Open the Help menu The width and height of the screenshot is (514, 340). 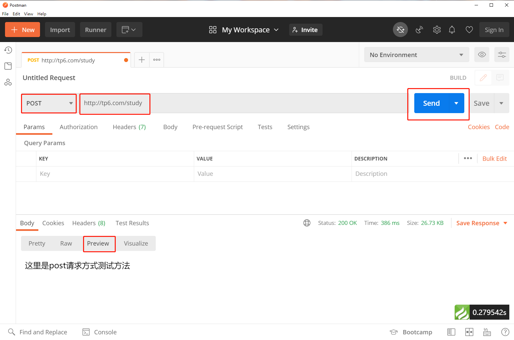(42, 14)
